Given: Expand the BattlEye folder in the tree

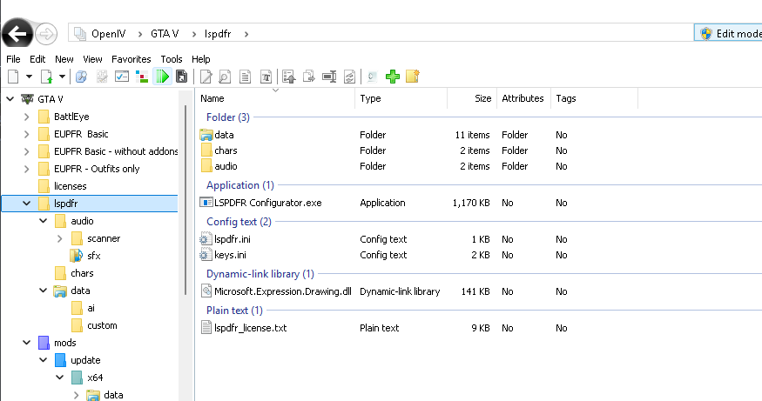Looking at the screenshot, I should tap(27, 117).
